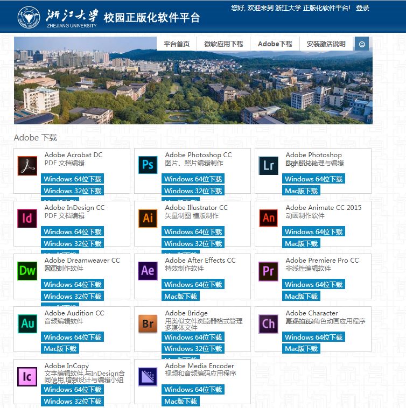Download Premiere Pro CC Windows 64位

313,284
